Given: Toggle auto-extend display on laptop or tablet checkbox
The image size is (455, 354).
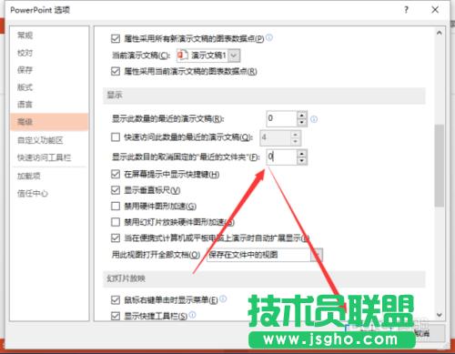Looking at the screenshot, I should 116,238.
